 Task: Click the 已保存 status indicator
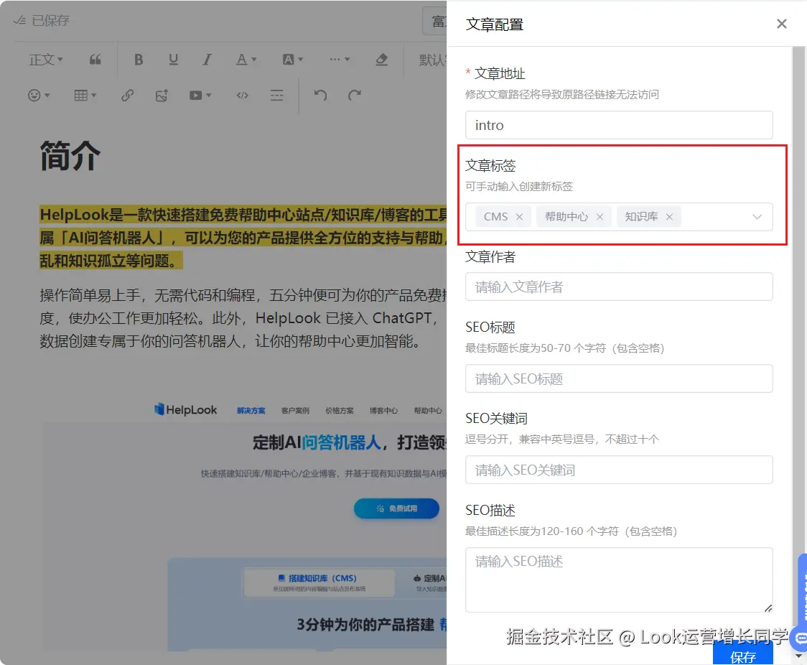coord(42,21)
